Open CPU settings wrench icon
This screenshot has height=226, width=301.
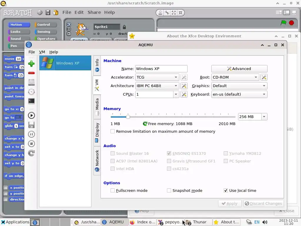(x=184, y=94)
